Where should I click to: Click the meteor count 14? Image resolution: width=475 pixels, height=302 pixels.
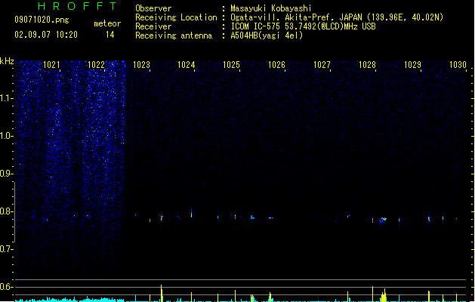click(110, 35)
